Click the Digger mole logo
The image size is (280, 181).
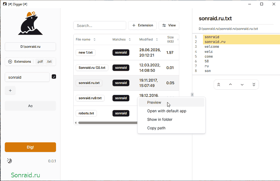[x=30, y=23]
